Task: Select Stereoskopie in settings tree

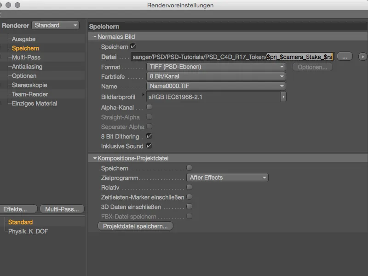Action: coord(29,85)
